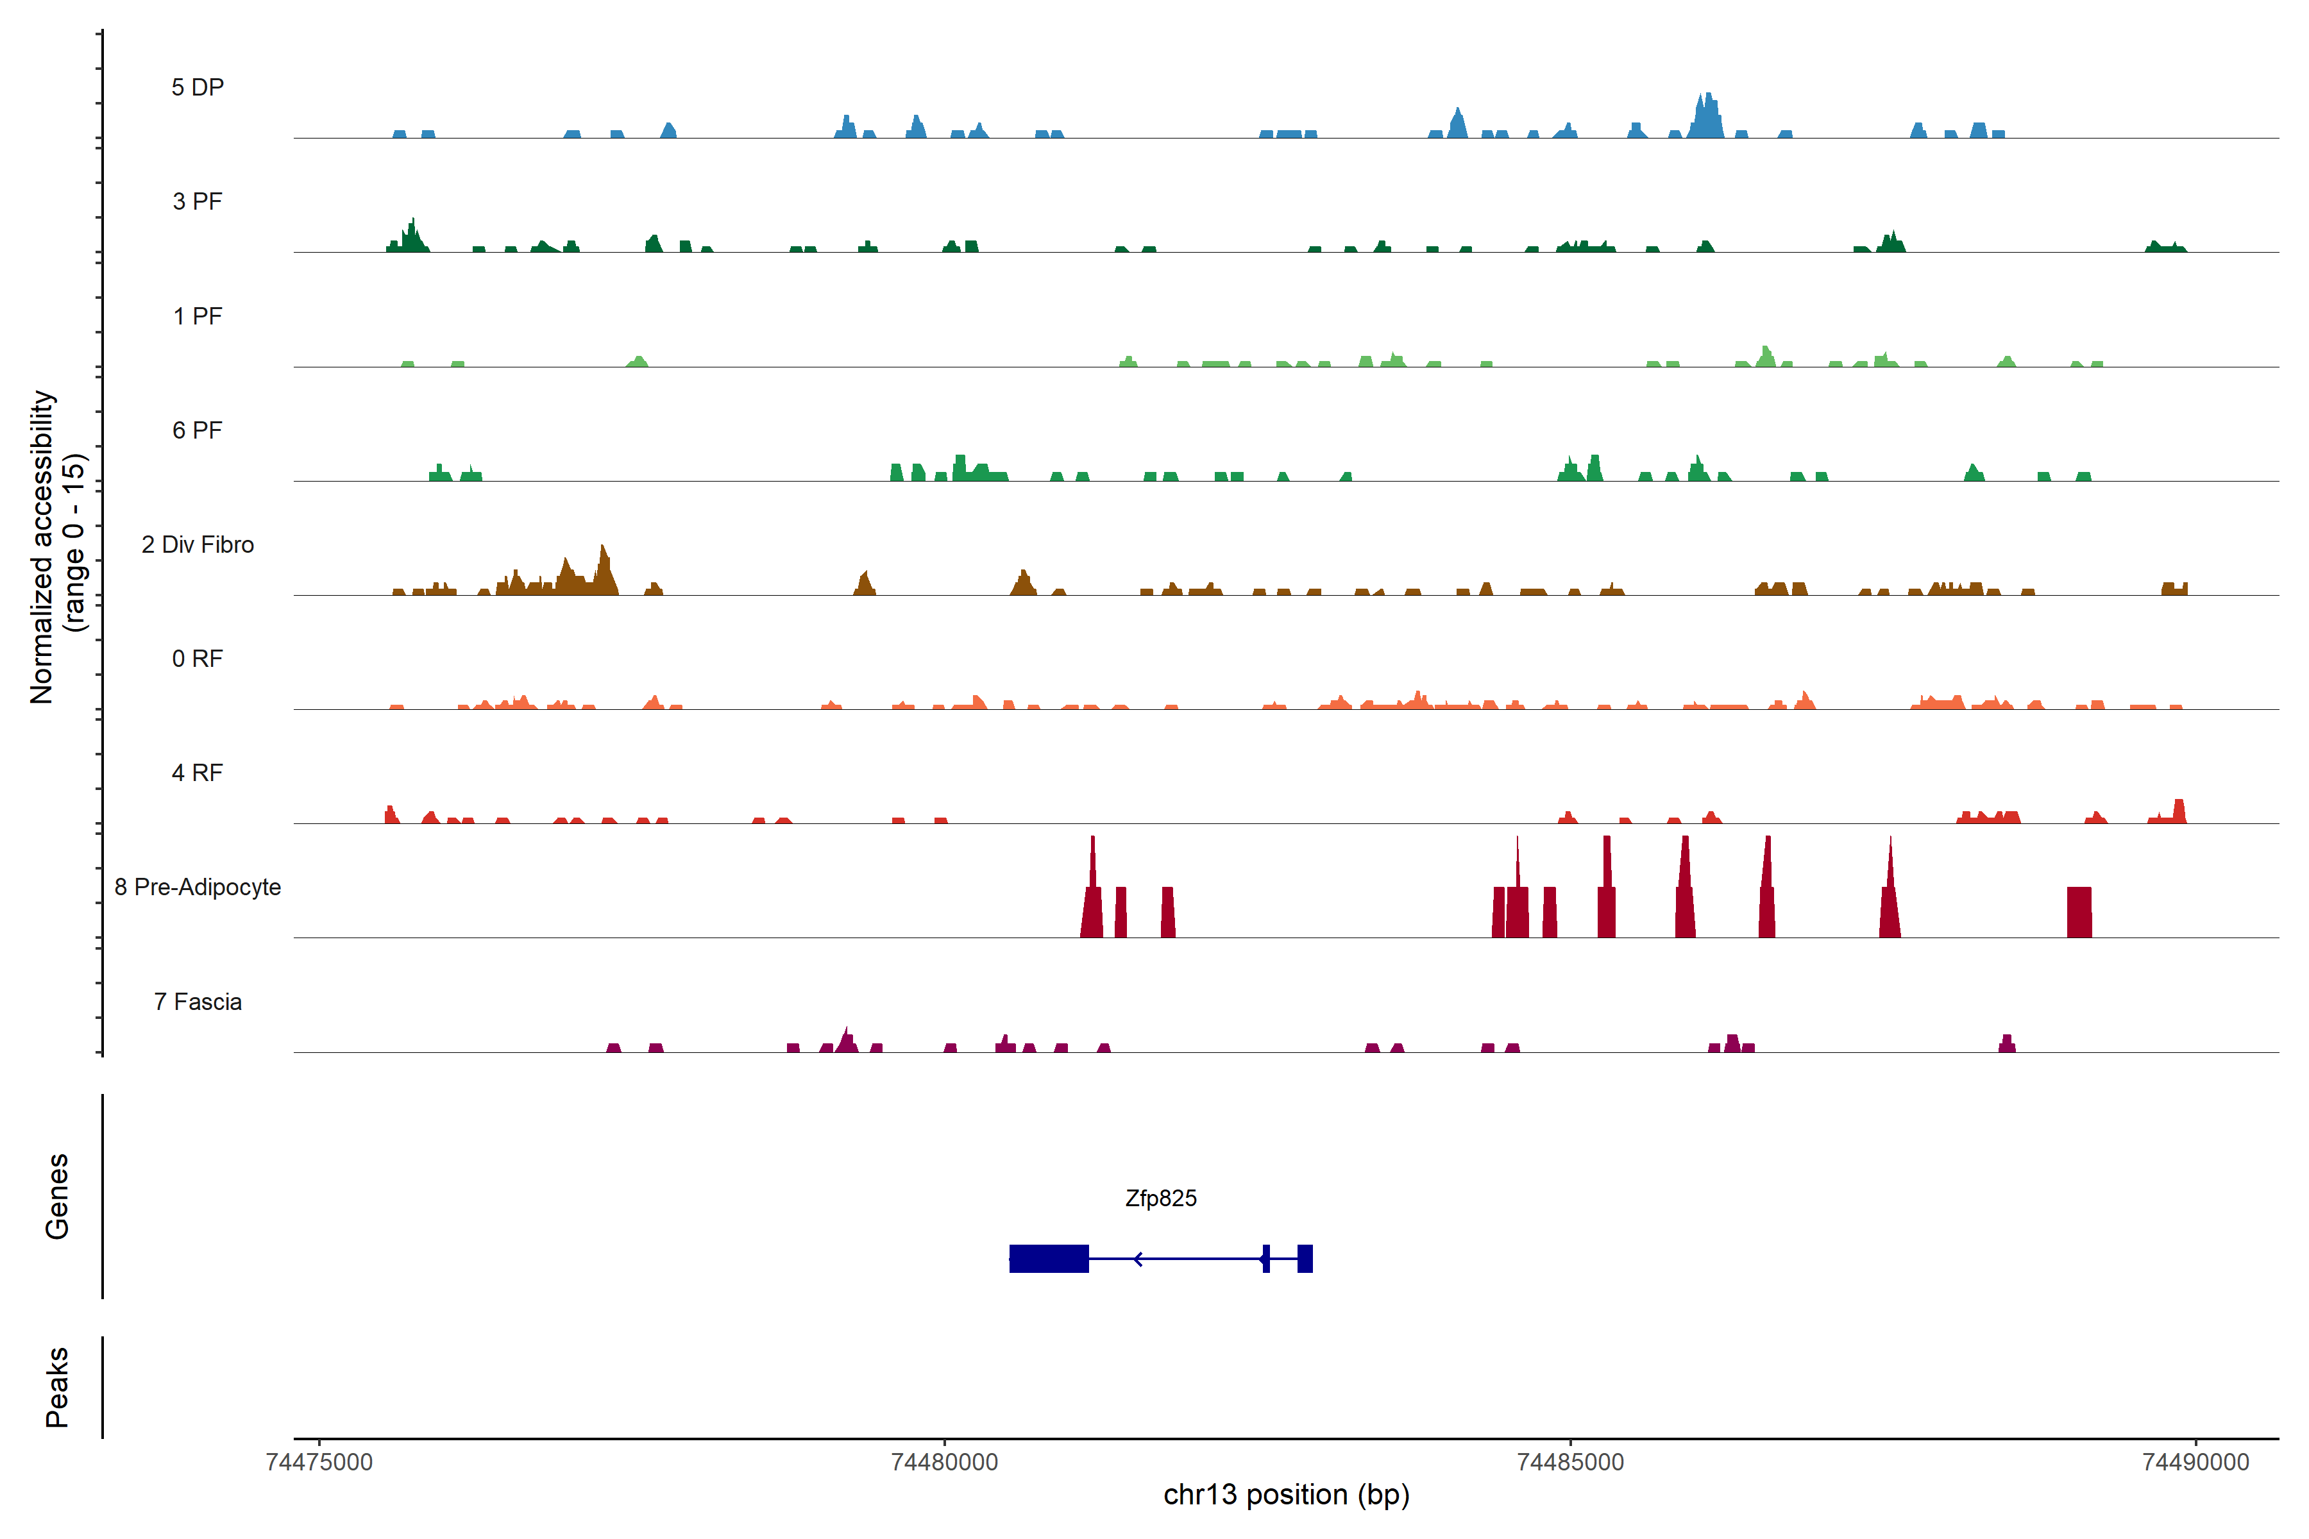The image size is (2309, 1539).
Task: Click the 1 PF track label
Action: (x=198, y=316)
